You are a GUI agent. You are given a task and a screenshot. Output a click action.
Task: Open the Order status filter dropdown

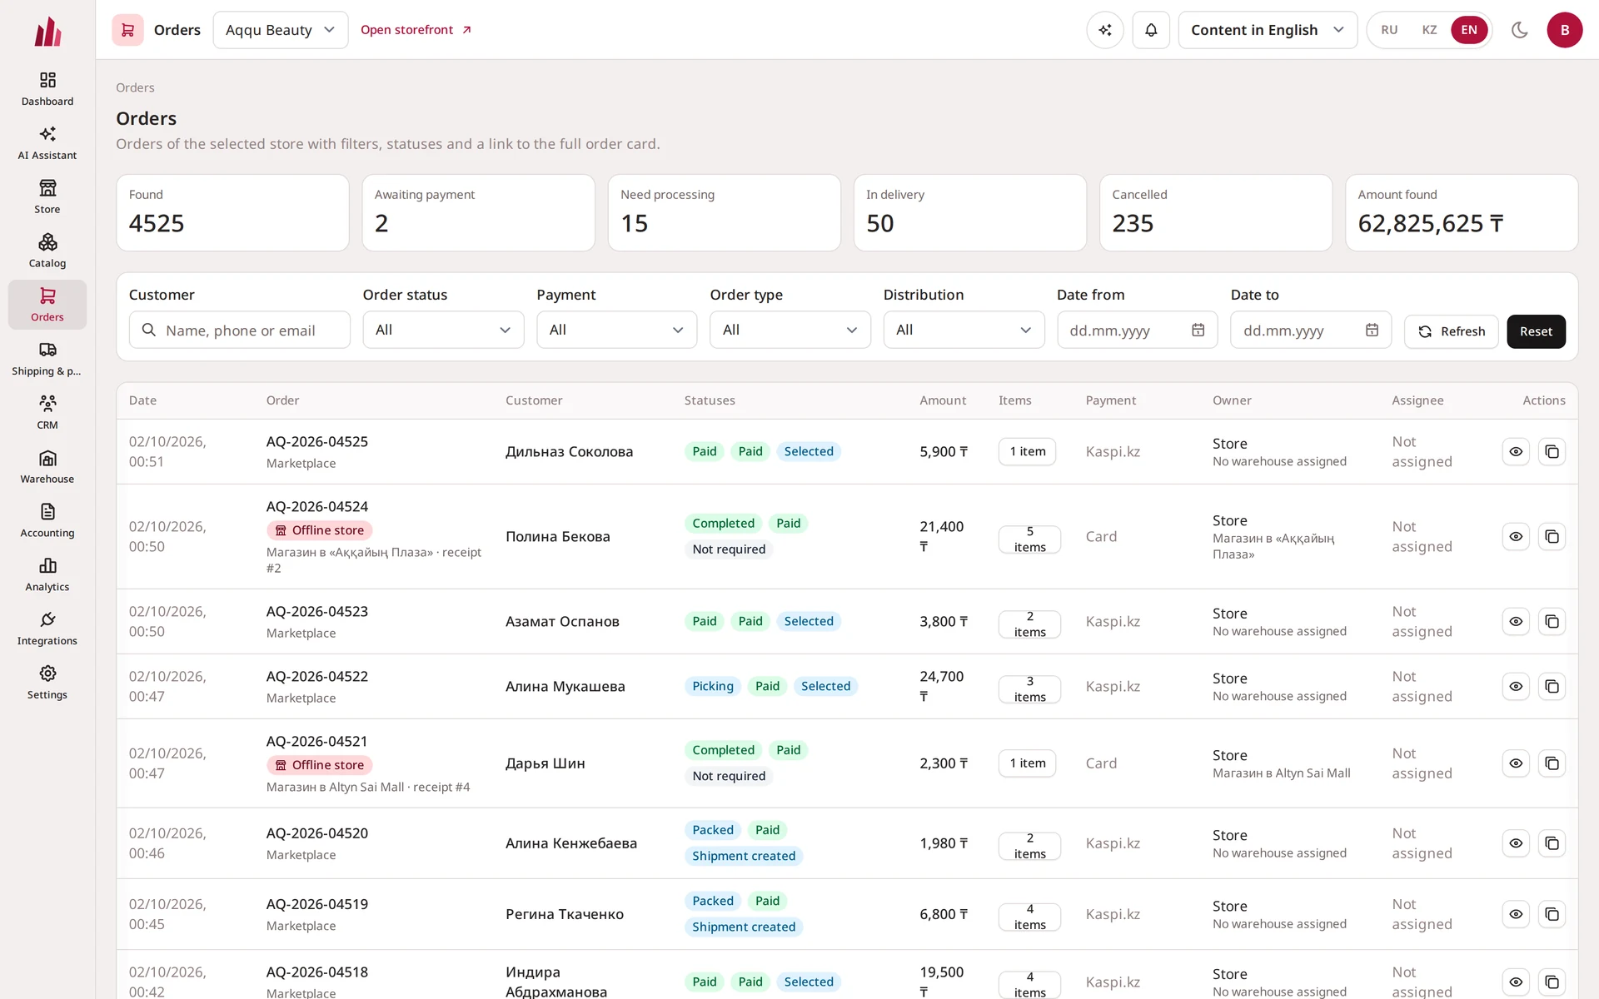(x=443, y=330)
